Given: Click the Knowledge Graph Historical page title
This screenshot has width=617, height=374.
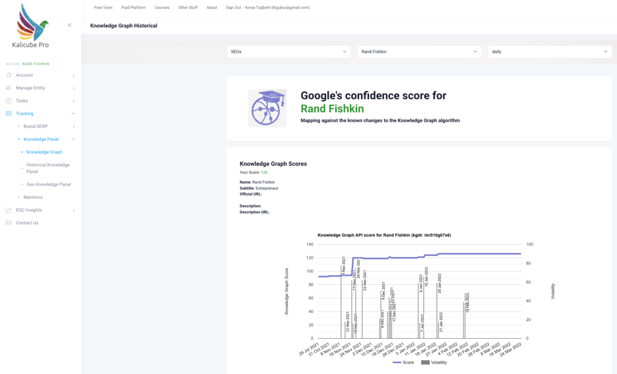Looking at the screenshot, I should (x=124, y=25).
